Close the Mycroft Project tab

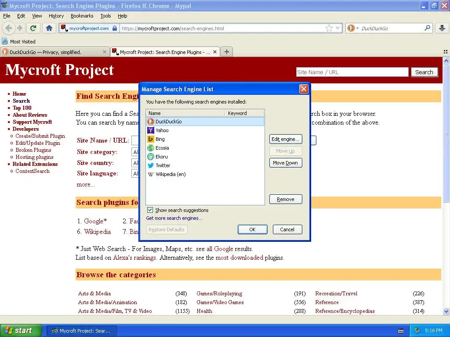click(214, 52)
